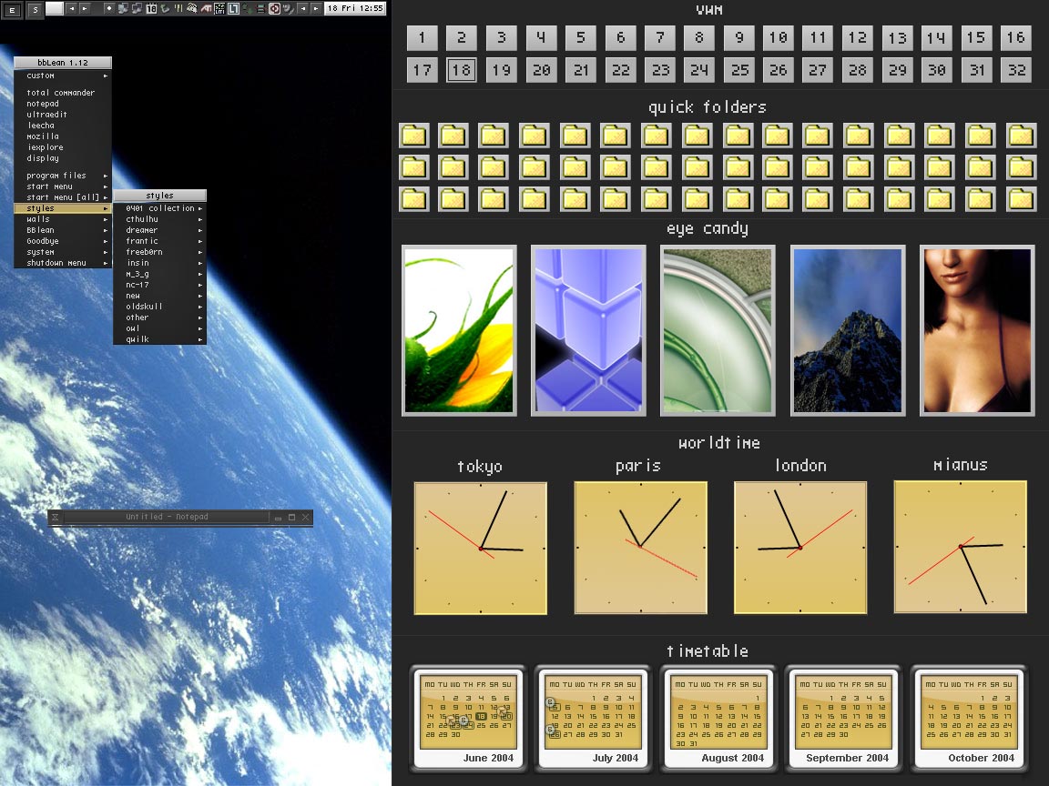Click the london world clock

(800, 548)
